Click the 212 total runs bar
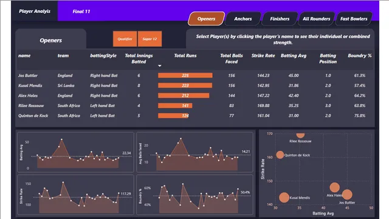389x219 pixels. tap(184, 96)
